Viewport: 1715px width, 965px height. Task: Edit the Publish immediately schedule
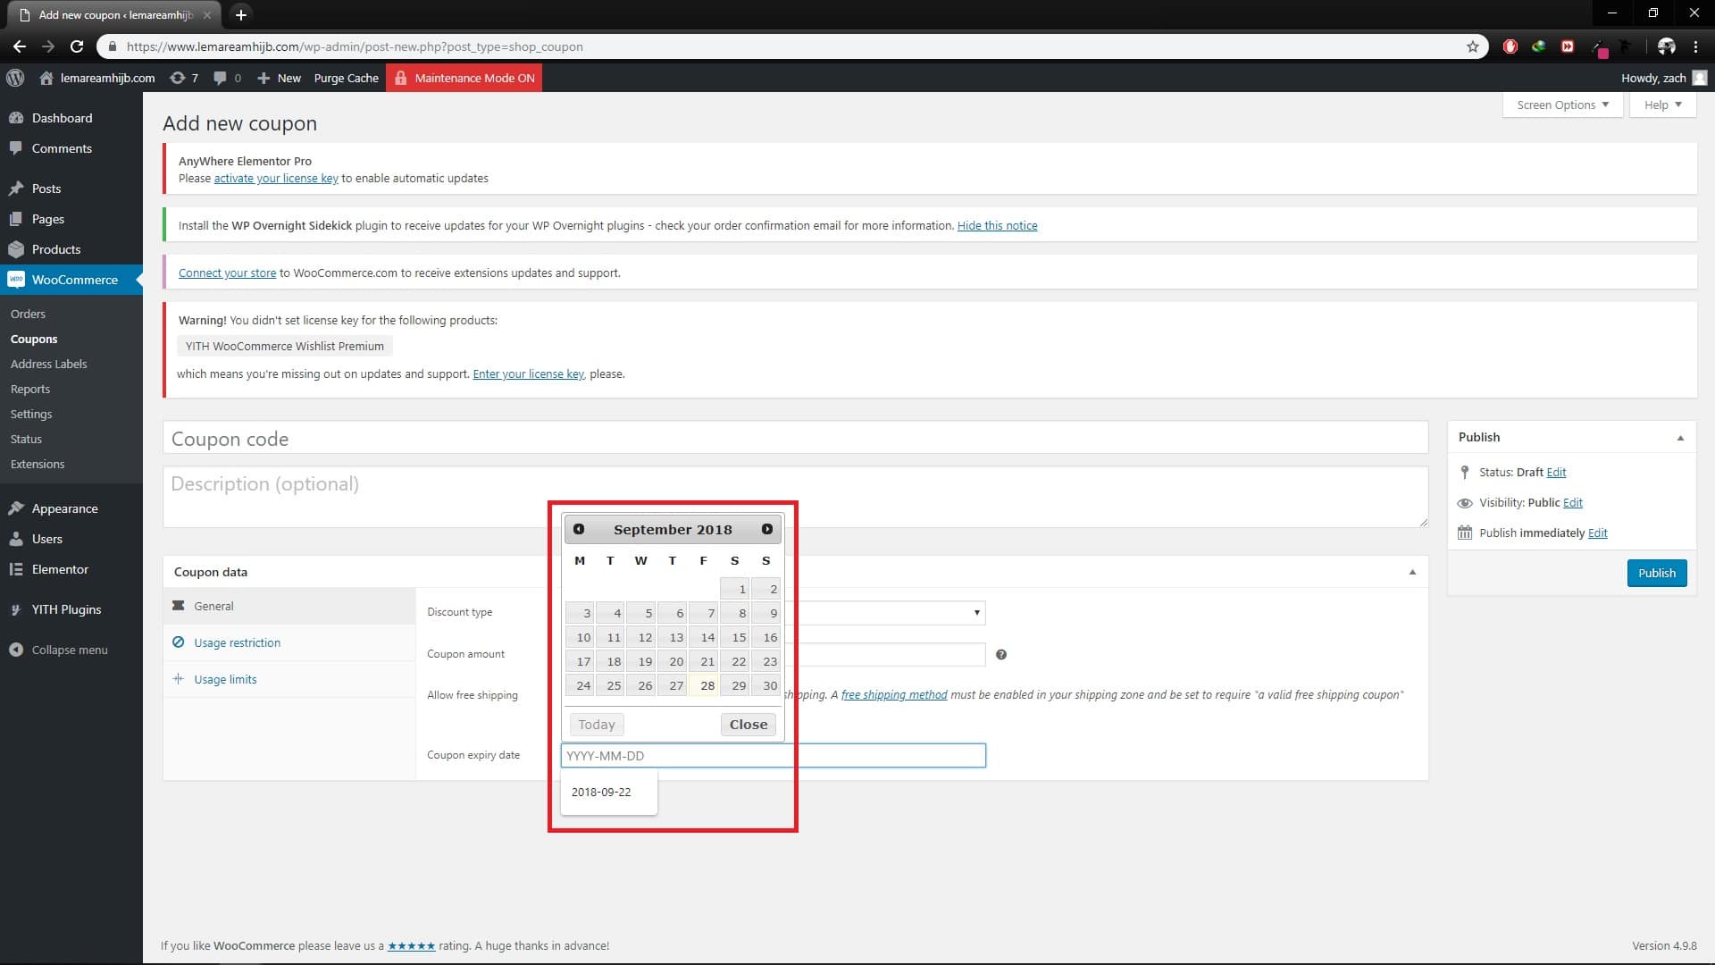tap(1598, 533)
